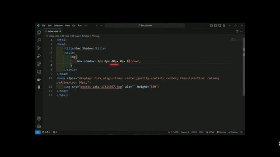Viewport: 280px width, 157px height.
Task: Open the Remote Explorer view
Action: click(39, 72)
